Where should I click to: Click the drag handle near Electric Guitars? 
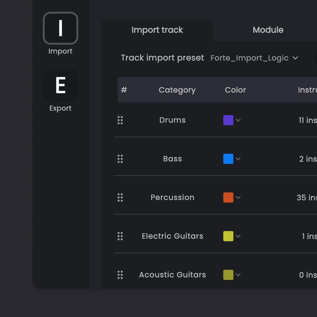pyautogui.click(x=120, y=236)
